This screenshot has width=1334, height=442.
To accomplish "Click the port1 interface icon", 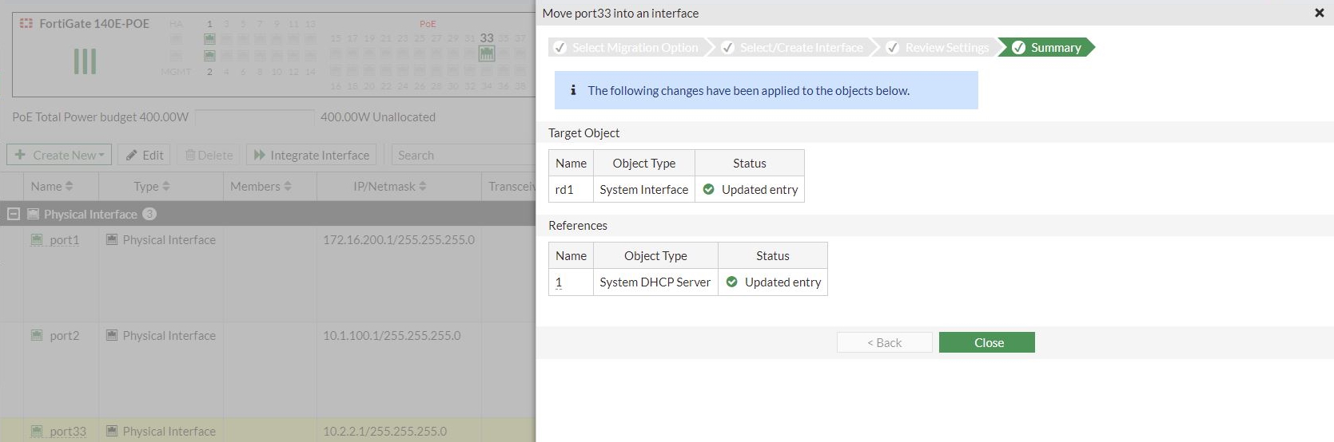I will 37,240.
